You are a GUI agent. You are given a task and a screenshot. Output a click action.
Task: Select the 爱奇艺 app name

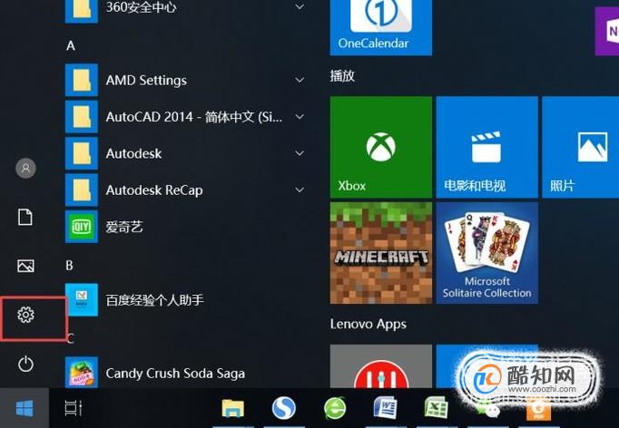point(124,227)
